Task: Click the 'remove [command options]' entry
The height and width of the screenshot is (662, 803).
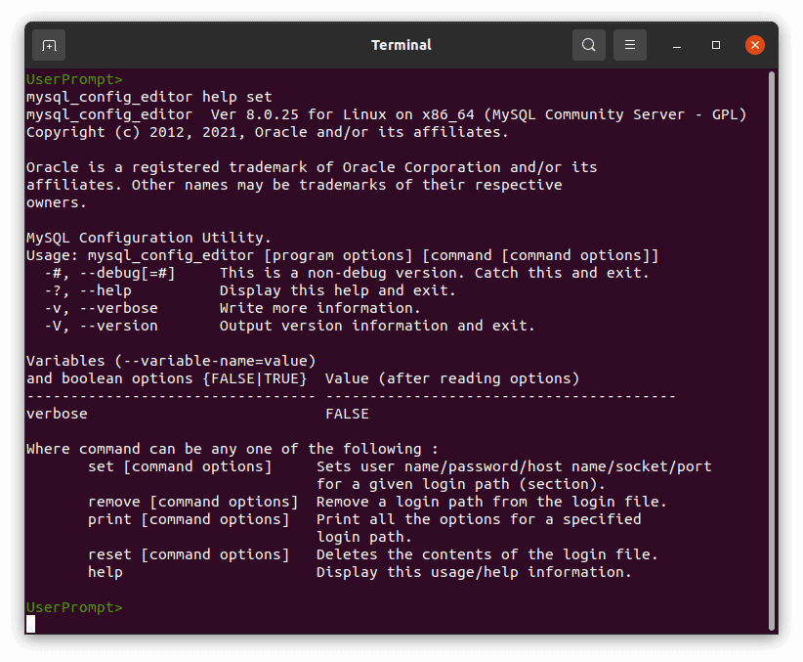Action: [x=193, y=502]
